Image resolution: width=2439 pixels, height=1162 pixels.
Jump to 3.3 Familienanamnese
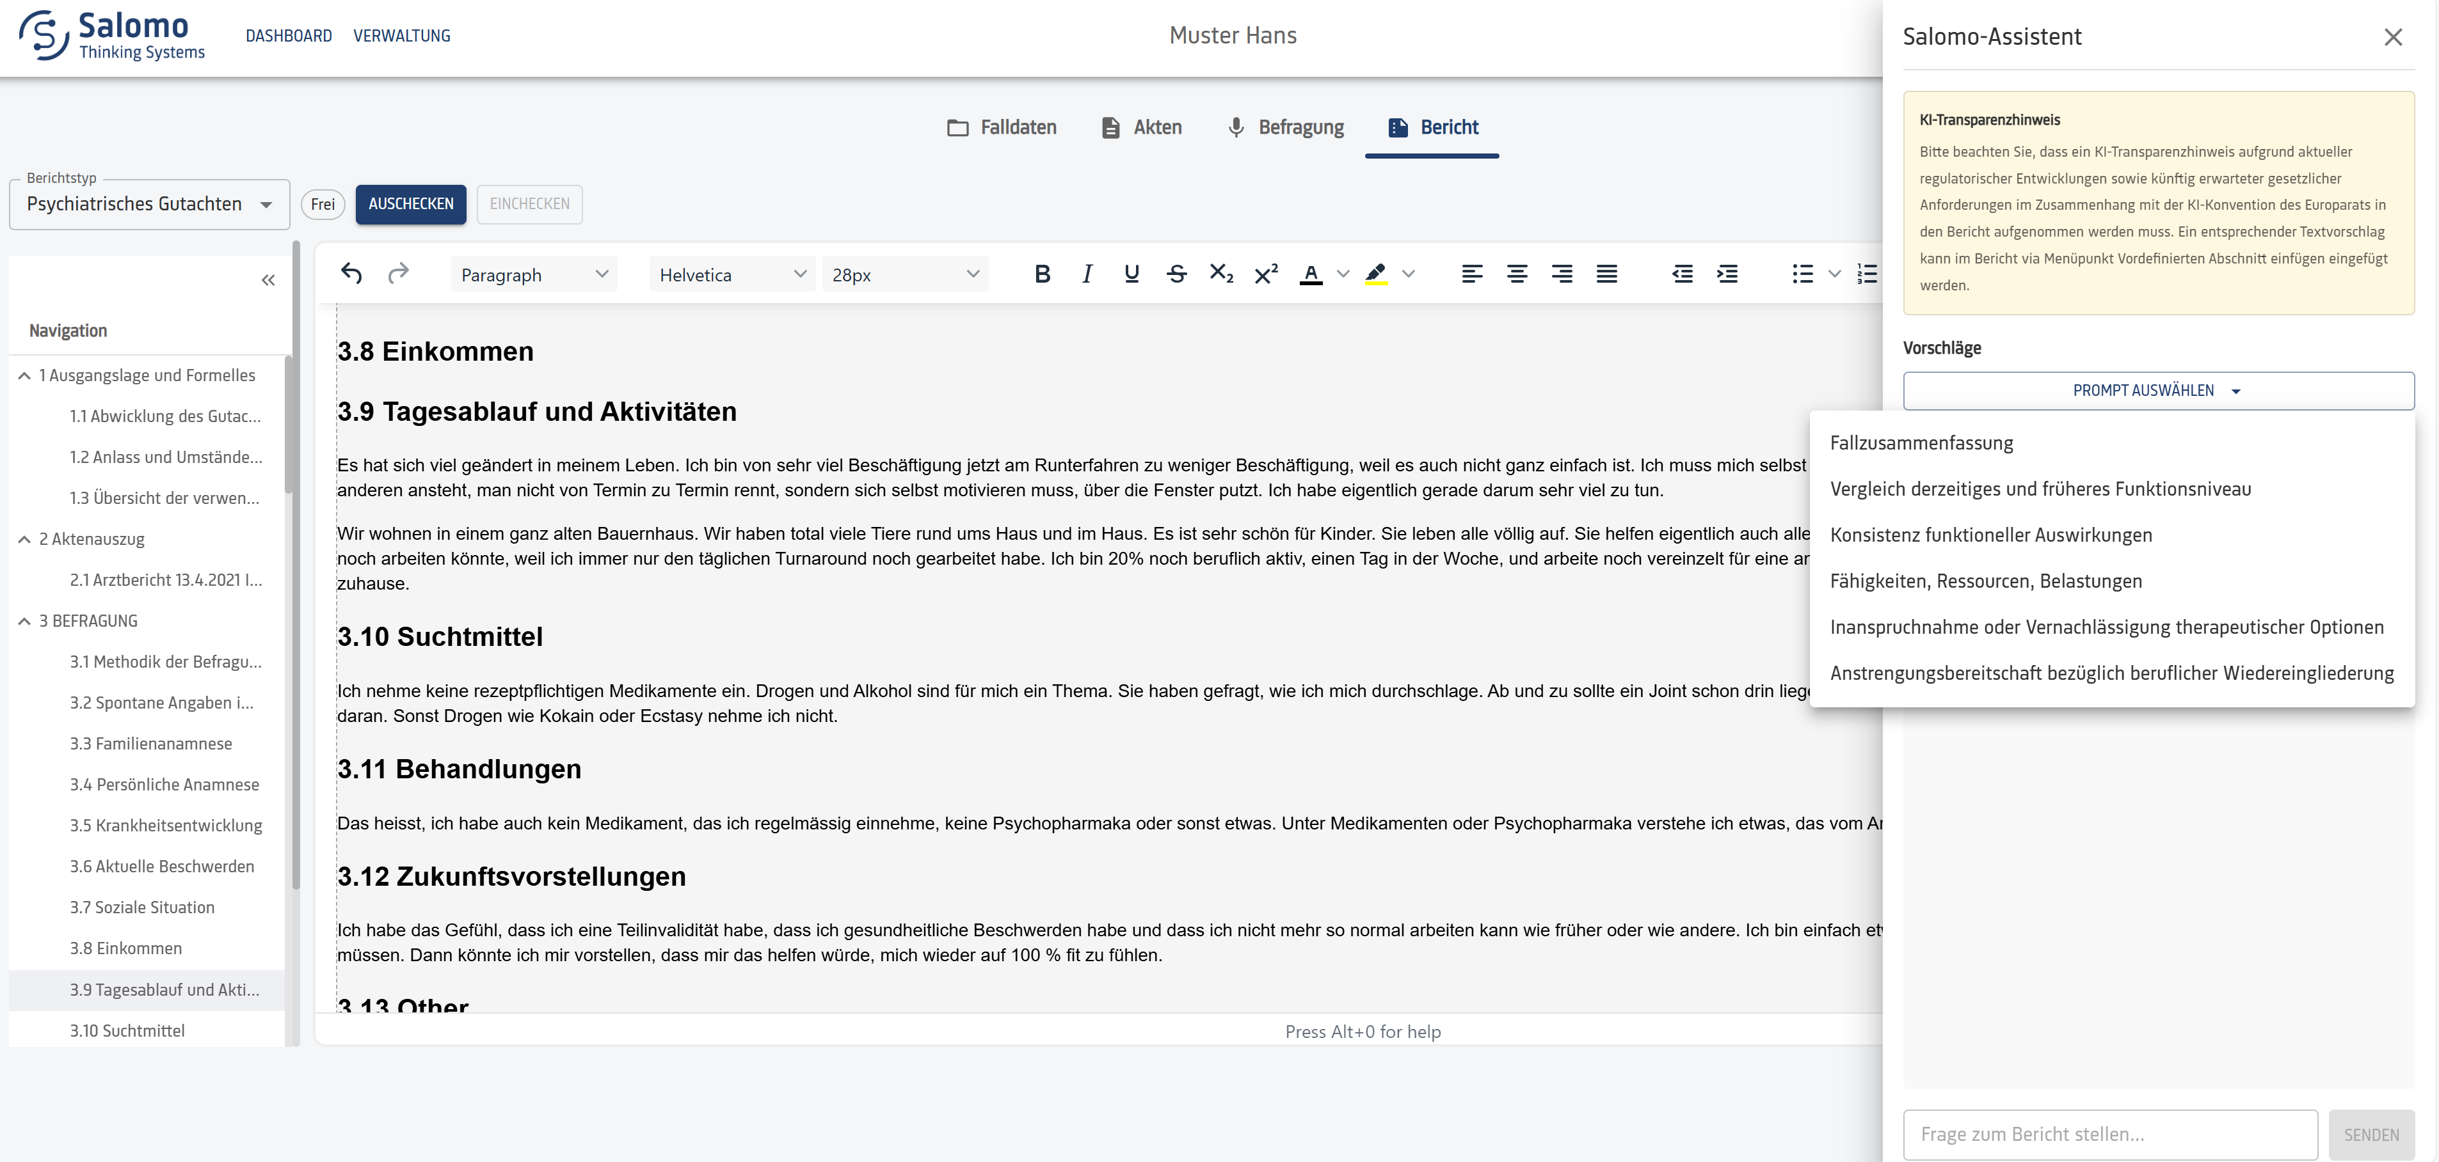[150, 744]
